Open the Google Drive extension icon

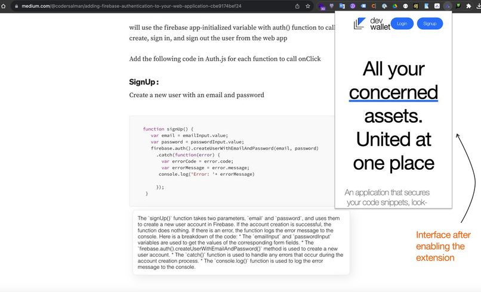(x=395, y=6)
